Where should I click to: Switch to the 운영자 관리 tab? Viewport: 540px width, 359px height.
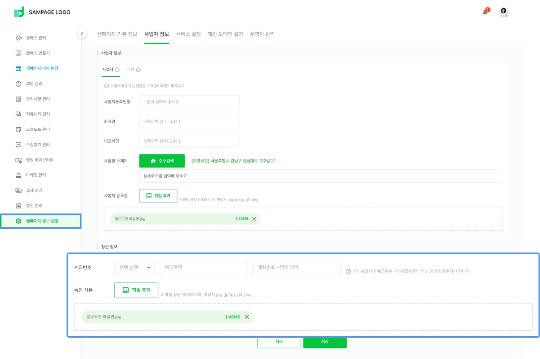(262, 34)
